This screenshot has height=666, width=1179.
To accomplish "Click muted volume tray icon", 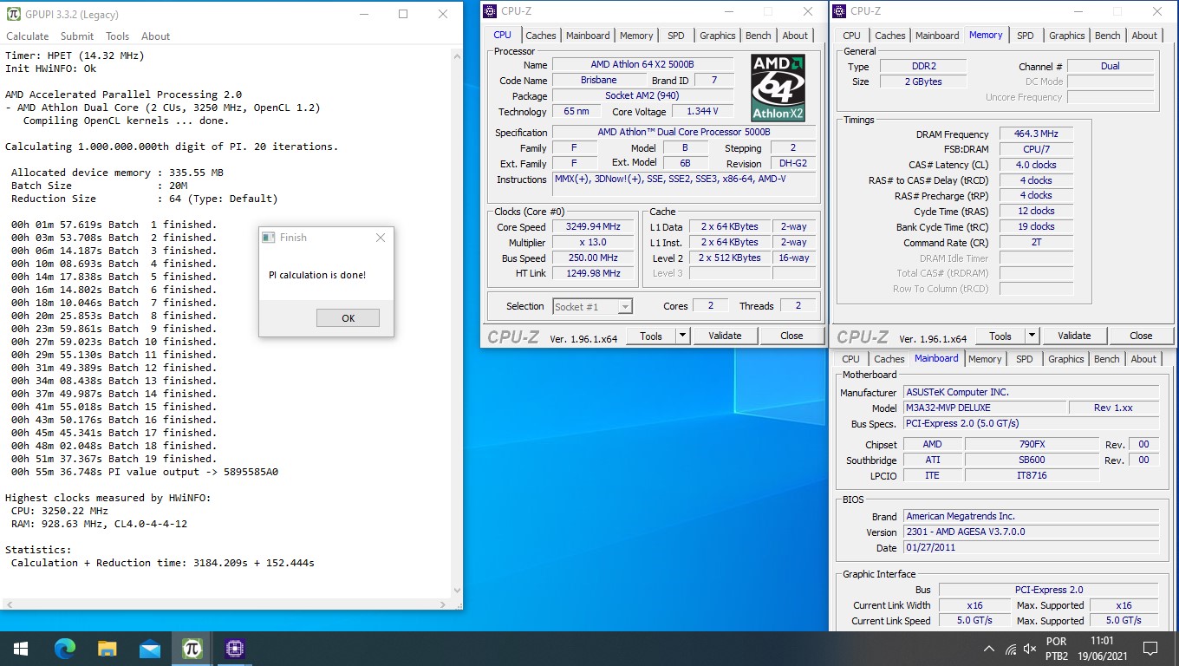I will pyautogui.click(x=1031, y=649).
